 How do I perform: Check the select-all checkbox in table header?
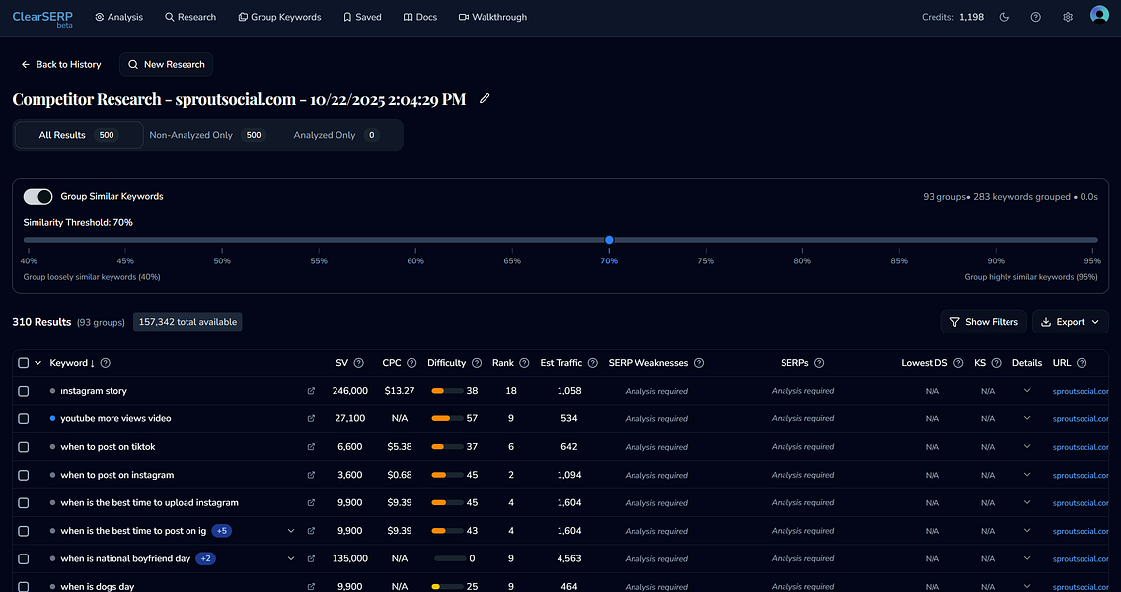23,363
